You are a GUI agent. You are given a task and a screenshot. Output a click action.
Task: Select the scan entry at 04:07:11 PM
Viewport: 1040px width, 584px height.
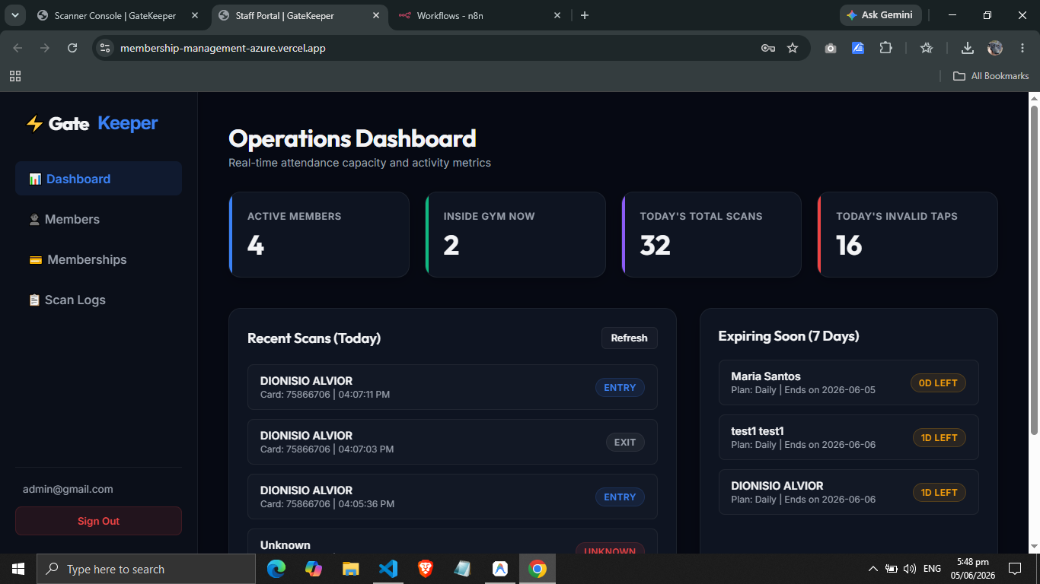pyautogui.click(x=452, y=387)
